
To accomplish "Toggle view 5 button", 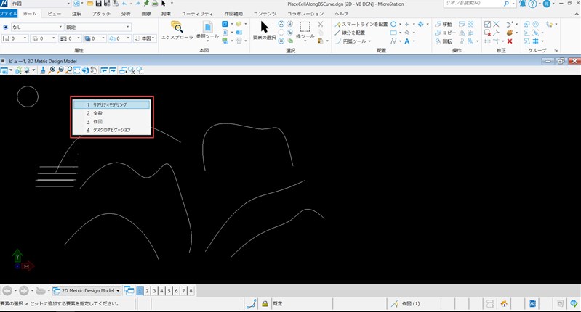I will point(169,290).
